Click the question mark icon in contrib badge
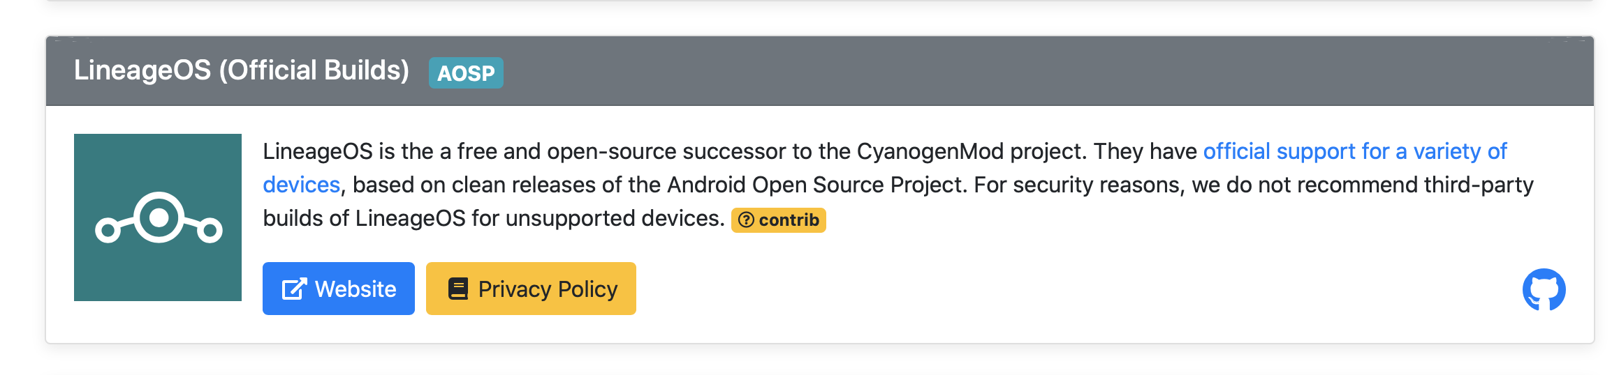The image size is (1619, 375). (x=746, y=220)
